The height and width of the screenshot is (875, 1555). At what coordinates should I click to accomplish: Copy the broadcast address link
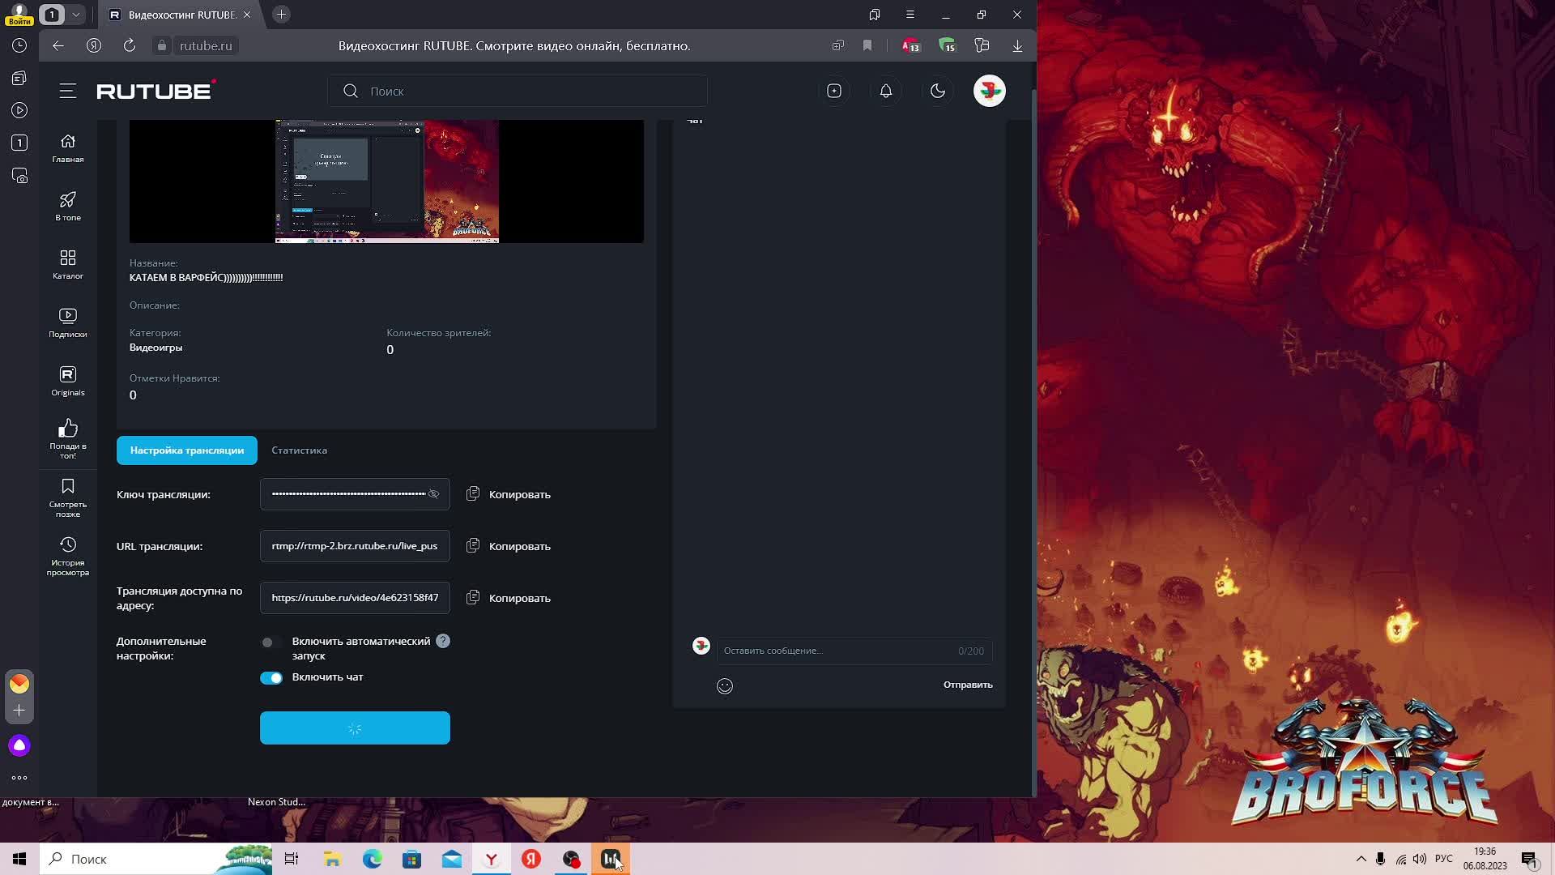509,598
